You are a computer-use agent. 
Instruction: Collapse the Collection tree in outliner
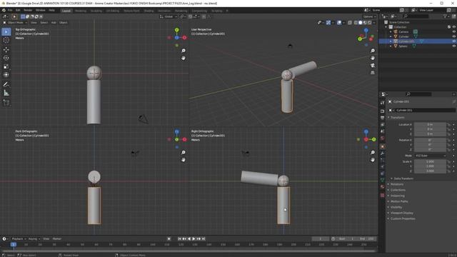386,27
